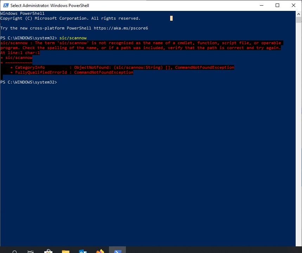This screenshot has width=302, height=253.
Task: Open File Explorer from the taskbar
Action: [x=65, y=251]
